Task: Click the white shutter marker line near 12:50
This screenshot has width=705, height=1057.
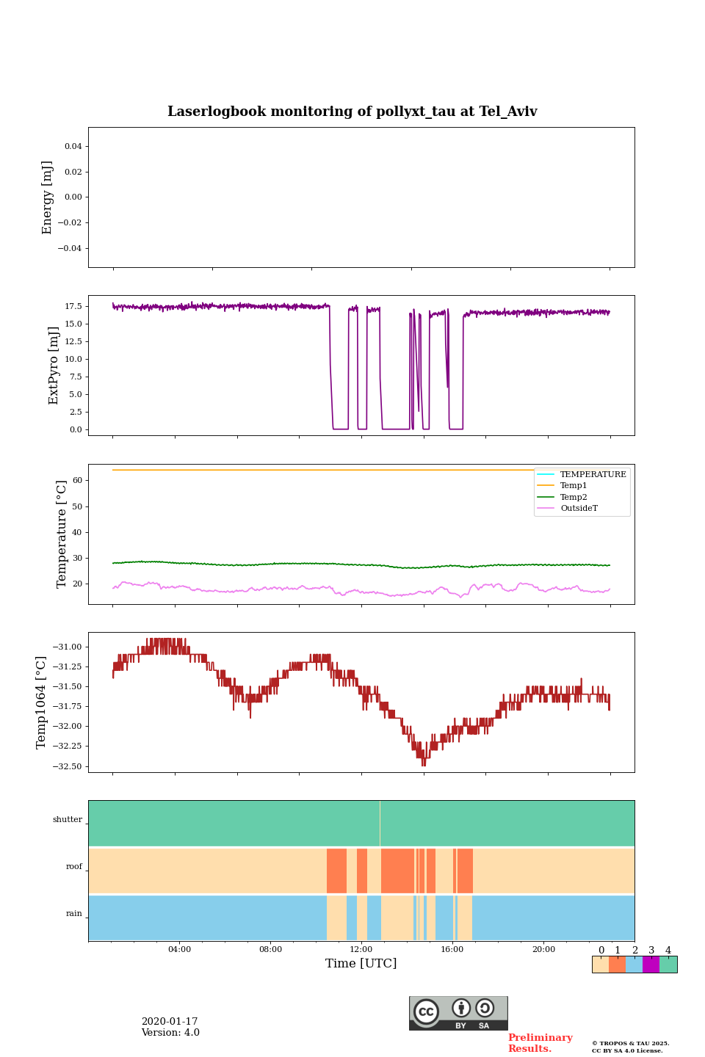Action: (x=380, y=824)
